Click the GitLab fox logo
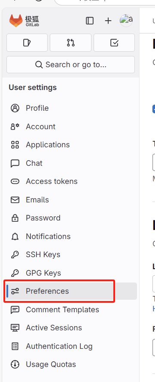The width and height of the screenshot is (155, 382). (x=16, y=21)
